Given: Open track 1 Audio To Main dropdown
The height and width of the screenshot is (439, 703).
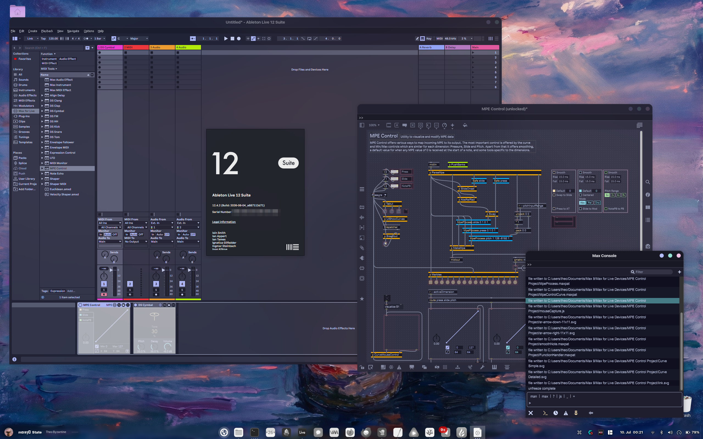Looking at the screenshot, I should [110, 241].
